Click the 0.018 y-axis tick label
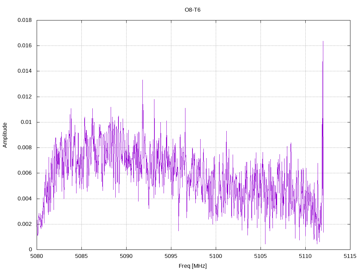Screen dimensions: 361x271 [25, 20]
